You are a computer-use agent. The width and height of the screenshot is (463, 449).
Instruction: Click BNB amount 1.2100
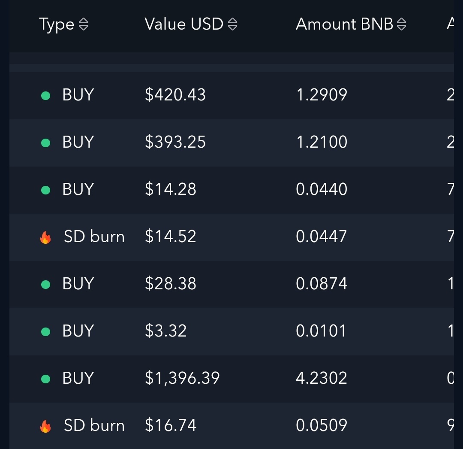(322, 142)
